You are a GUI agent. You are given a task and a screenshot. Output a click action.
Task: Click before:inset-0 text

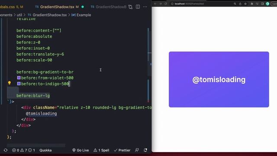pyautogui.click(x=33, y=48)
